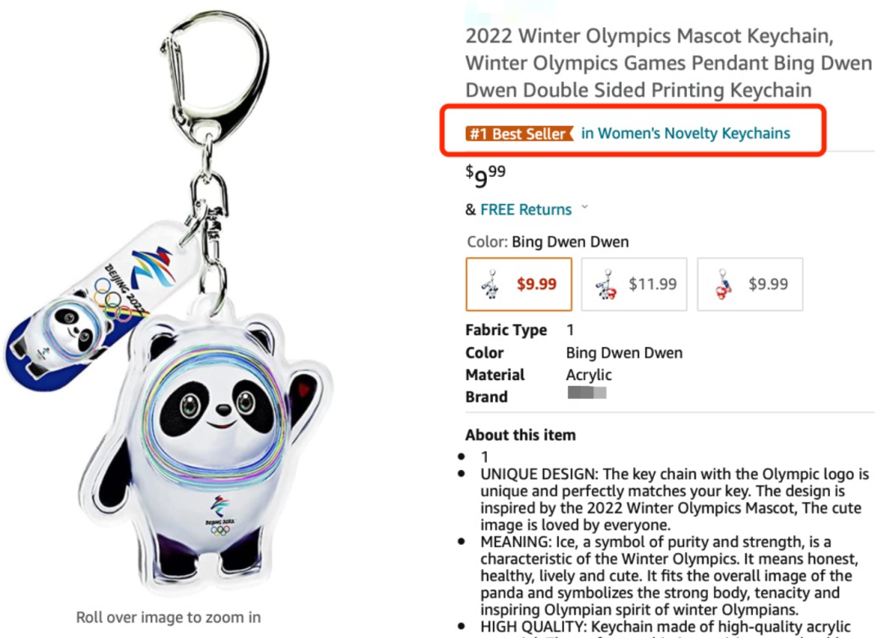Click the red heart on the panda's raised paw
This screenshot has width=884, height=638.
(x=305, y=382)
